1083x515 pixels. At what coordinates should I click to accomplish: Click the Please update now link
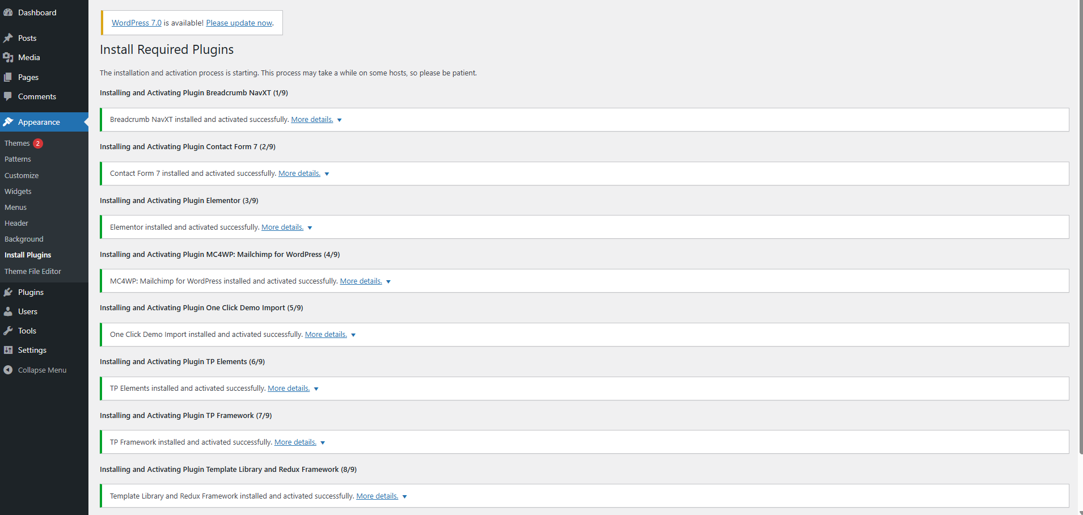tap(239, 23)
